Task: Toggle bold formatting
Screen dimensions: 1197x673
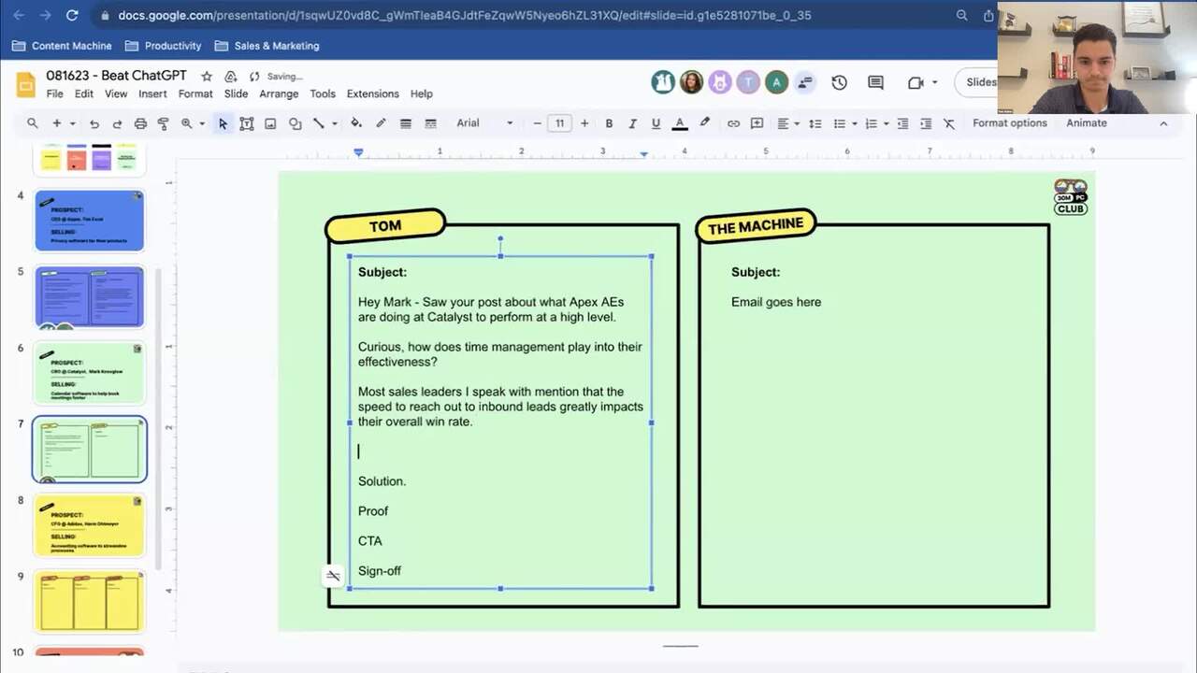Action: (x=609, y=123)
